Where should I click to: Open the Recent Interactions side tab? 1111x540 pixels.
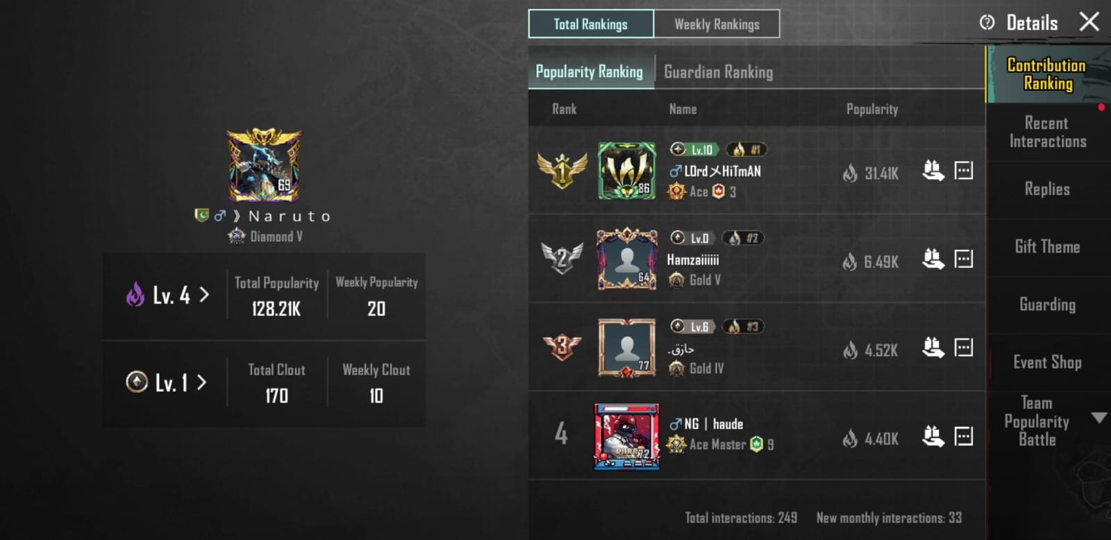click(x=1048, y=132)
